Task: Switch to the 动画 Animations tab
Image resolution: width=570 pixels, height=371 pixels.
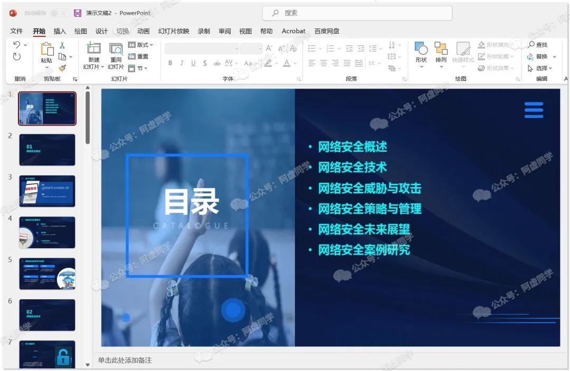Action: [143, 31]
